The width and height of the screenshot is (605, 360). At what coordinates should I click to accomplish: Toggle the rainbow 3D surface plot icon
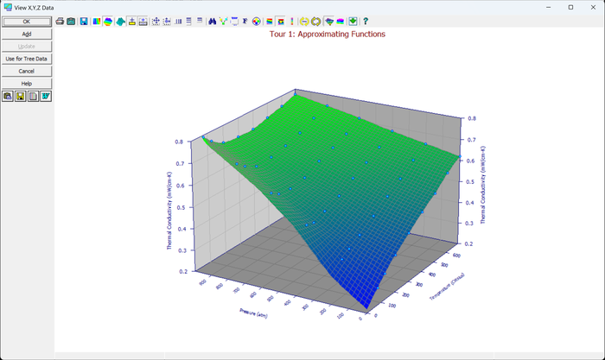click(x=108, y=22)
